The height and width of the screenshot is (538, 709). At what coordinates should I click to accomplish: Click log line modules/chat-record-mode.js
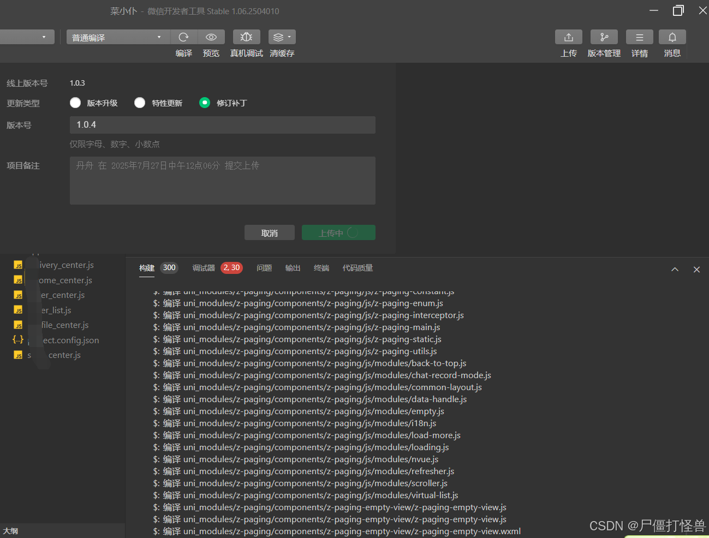[322, 375]
